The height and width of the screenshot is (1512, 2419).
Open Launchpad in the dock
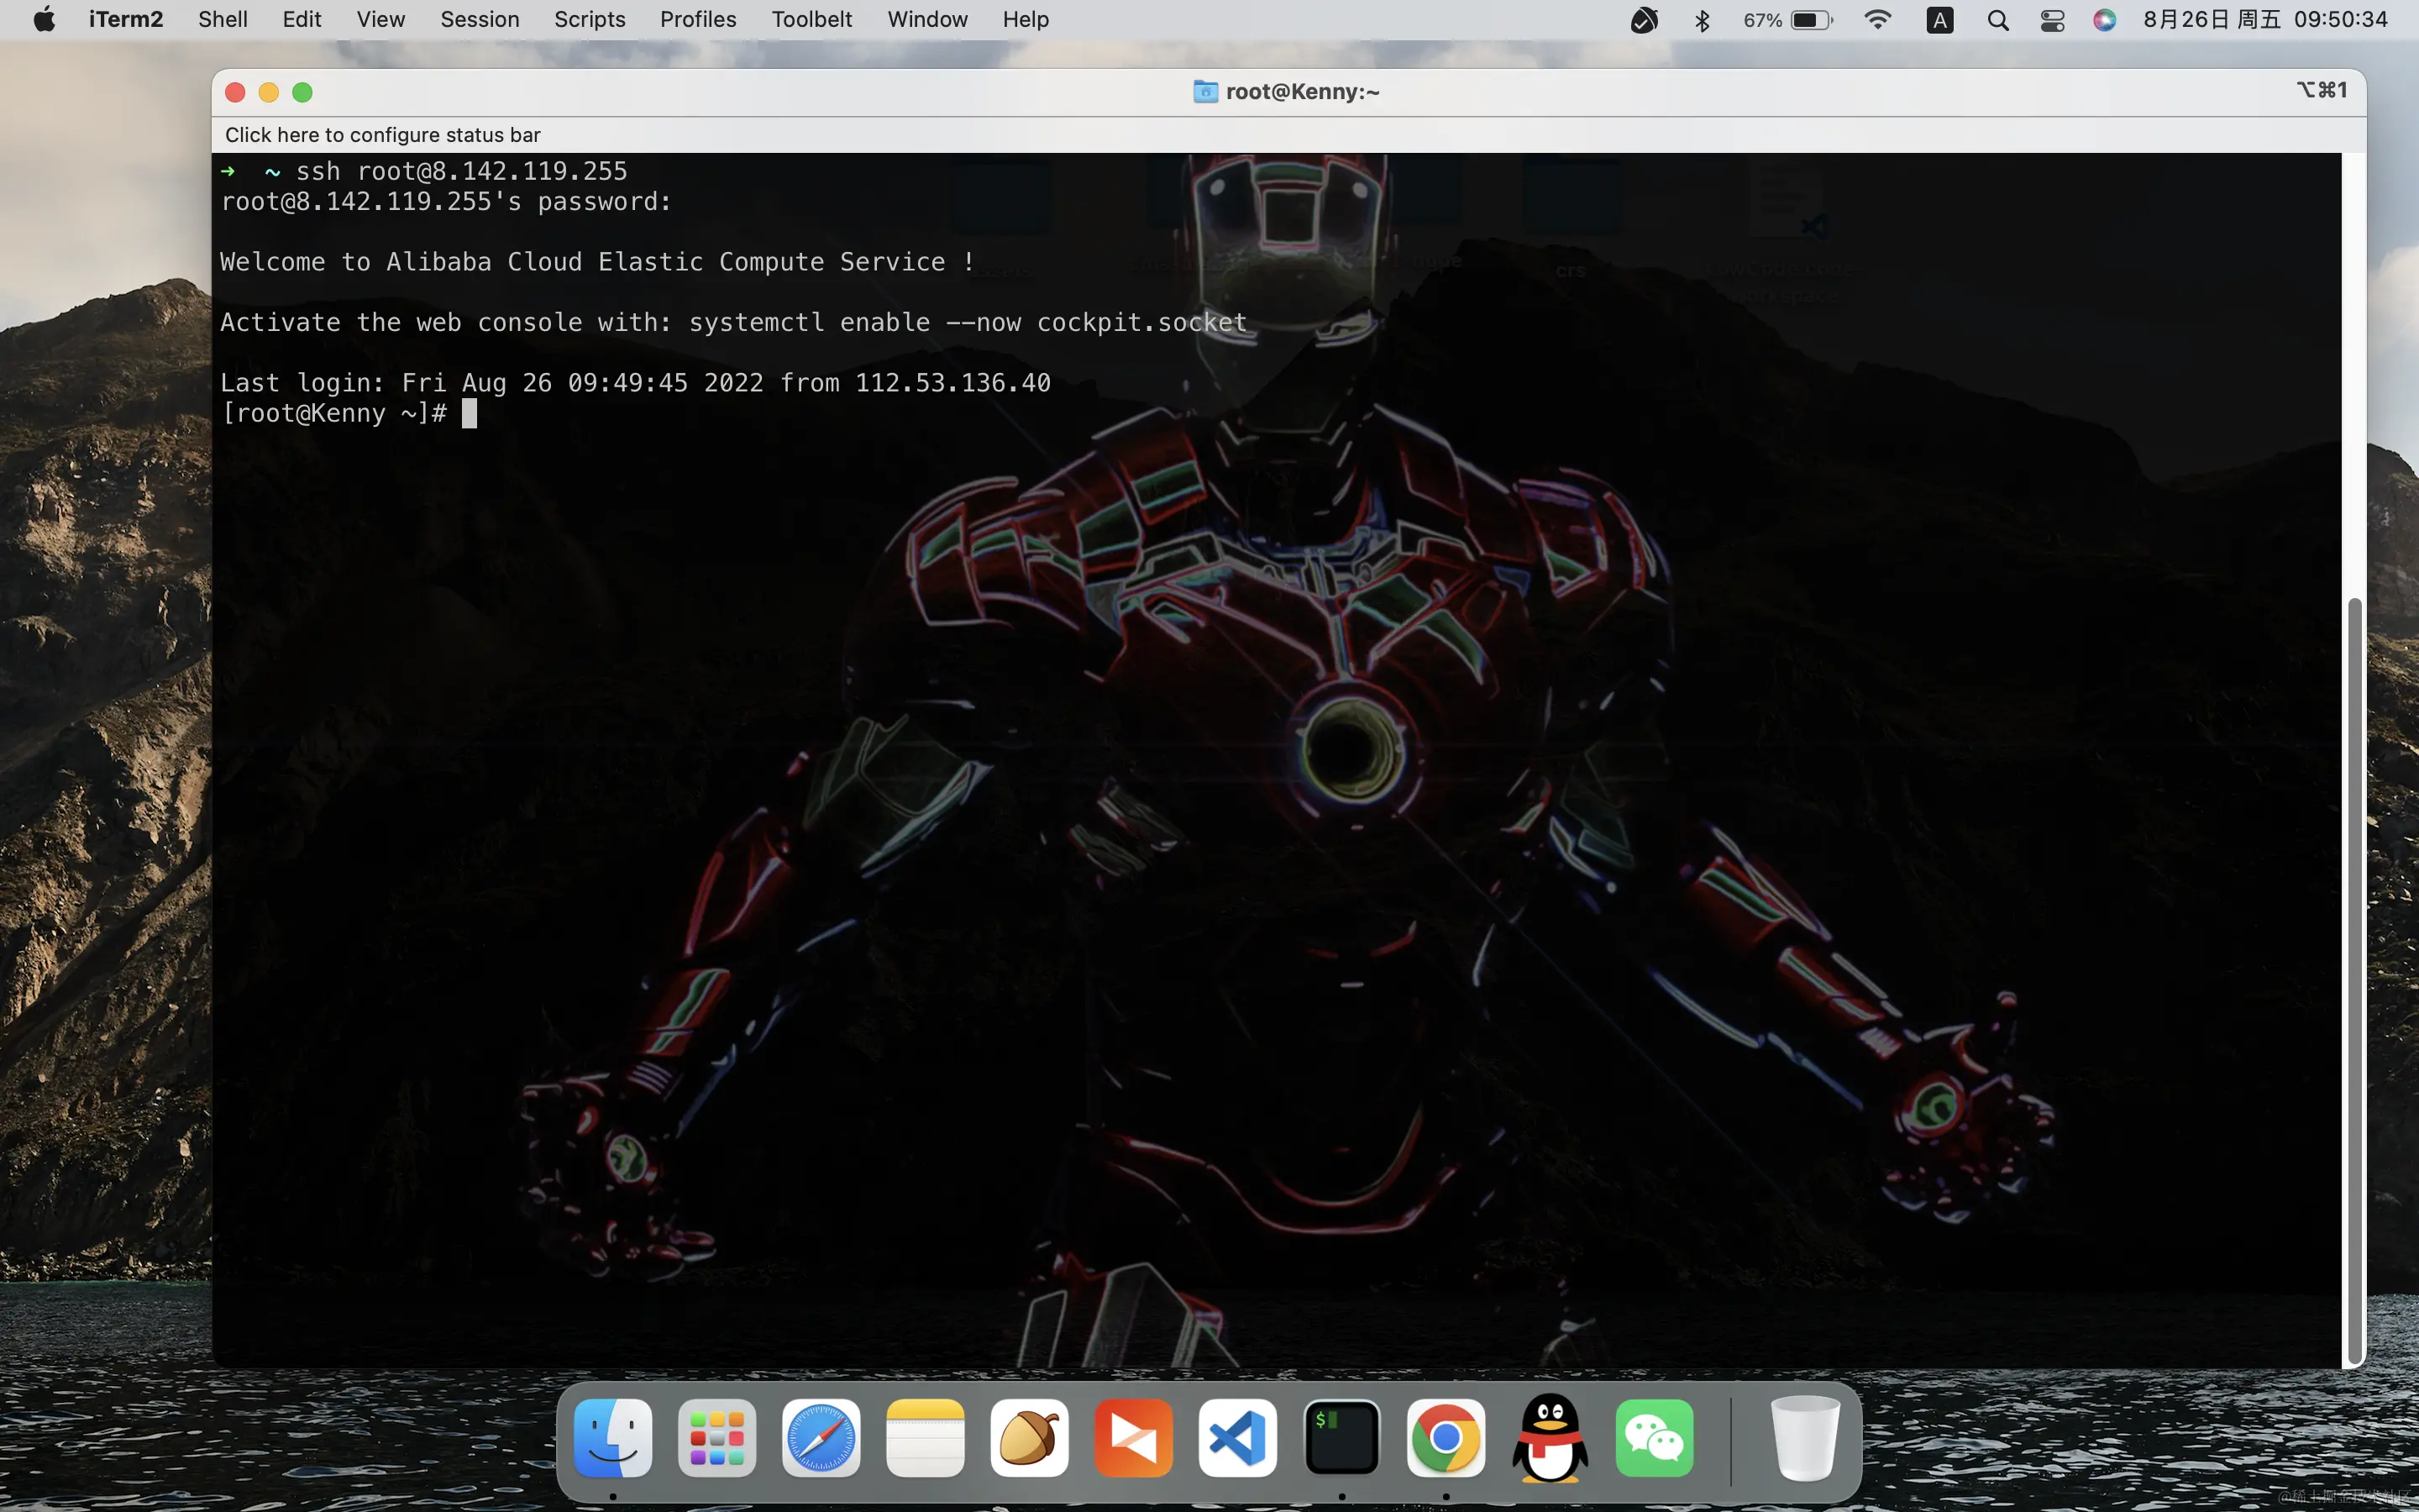point(716,1438)
